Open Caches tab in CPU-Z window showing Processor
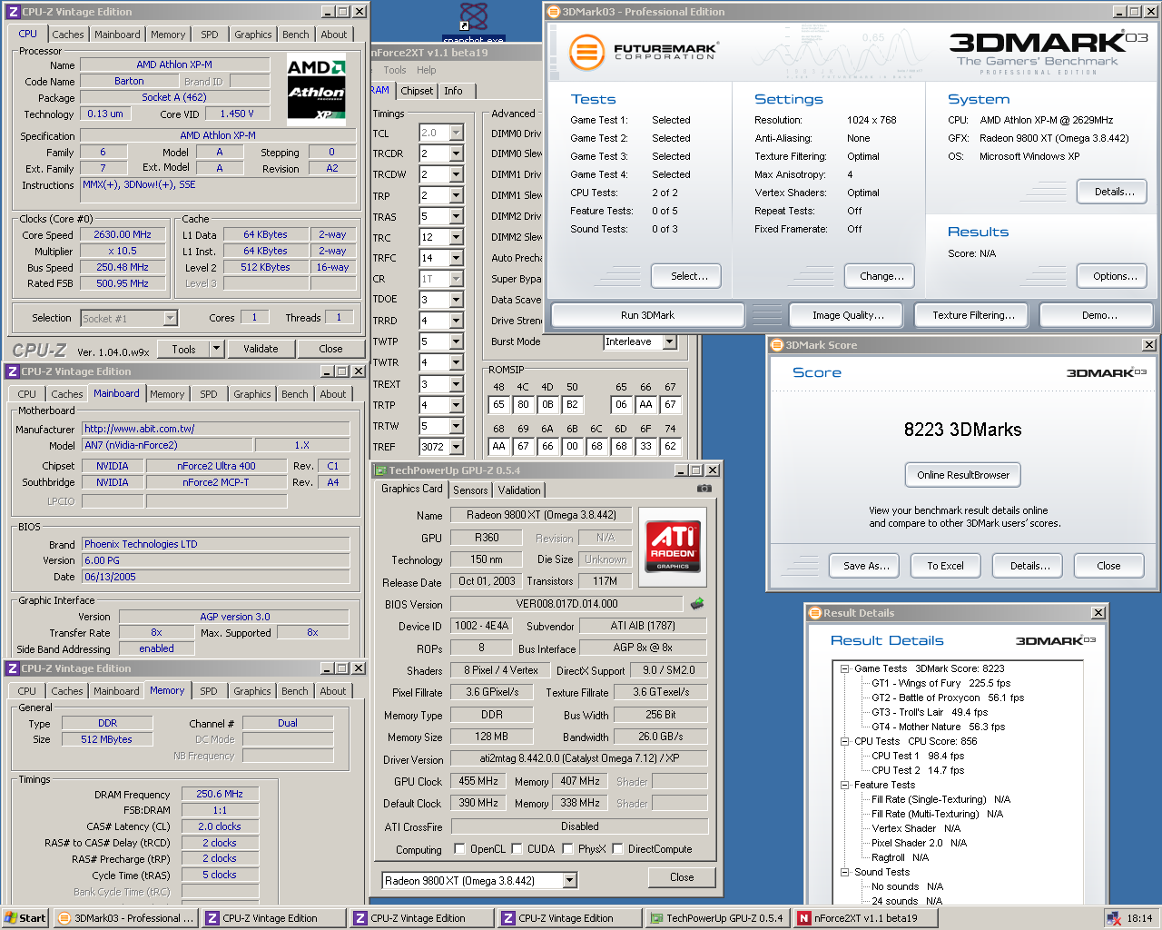Image resolution: width=1162 pixels, height=930 pixels. click(67, 35)
